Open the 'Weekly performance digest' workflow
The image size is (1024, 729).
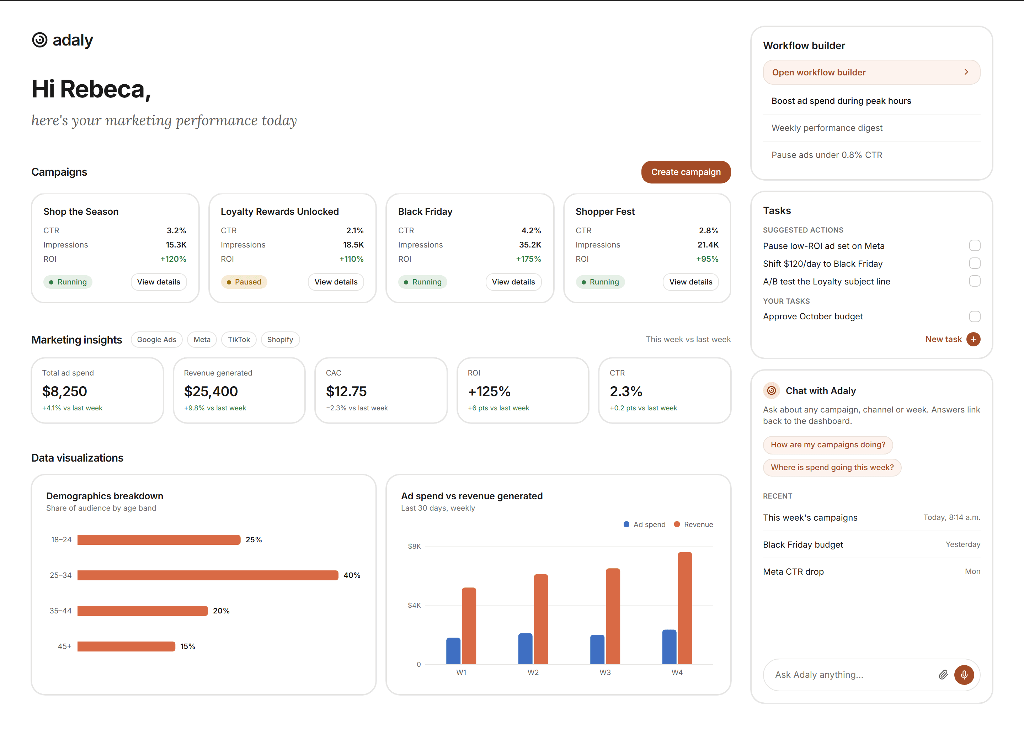coord(871,128)
